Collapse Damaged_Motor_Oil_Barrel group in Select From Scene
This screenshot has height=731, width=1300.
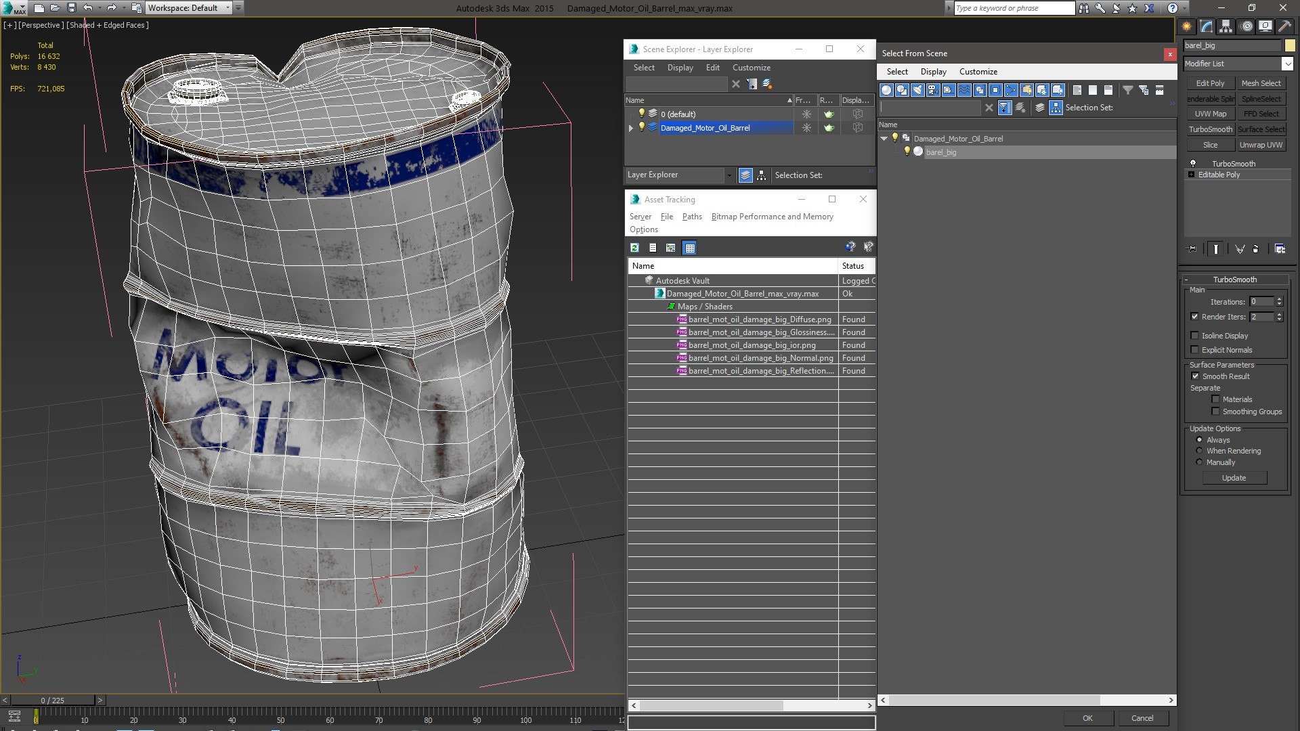click(x=884, y=139)
